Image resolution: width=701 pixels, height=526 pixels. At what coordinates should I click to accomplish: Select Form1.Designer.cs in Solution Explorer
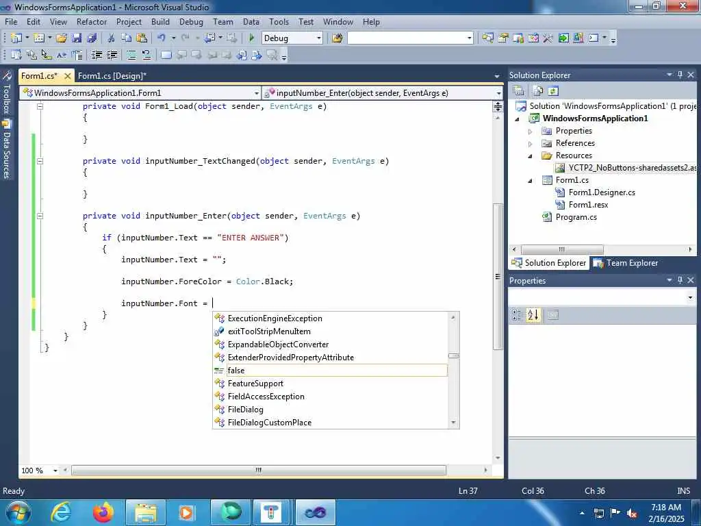[602, 192]
